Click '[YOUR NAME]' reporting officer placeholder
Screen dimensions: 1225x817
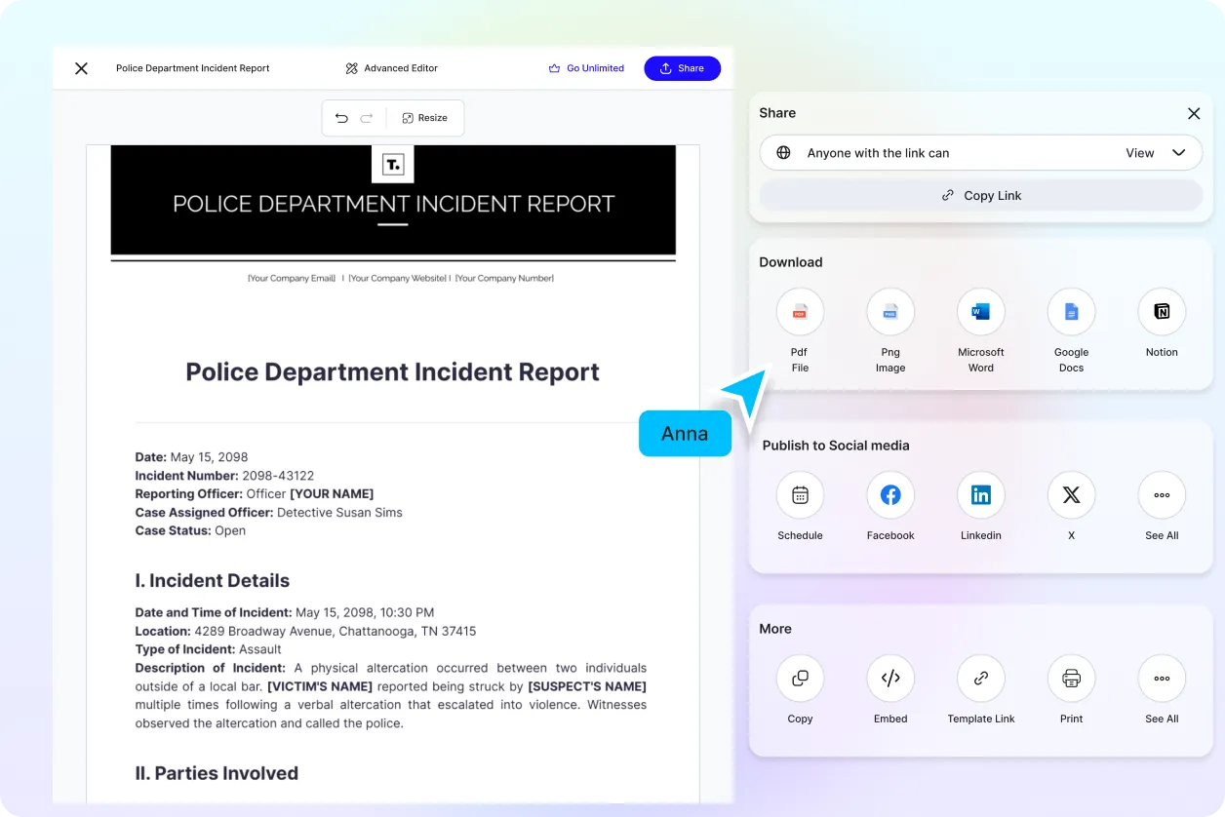pos(332,494)
